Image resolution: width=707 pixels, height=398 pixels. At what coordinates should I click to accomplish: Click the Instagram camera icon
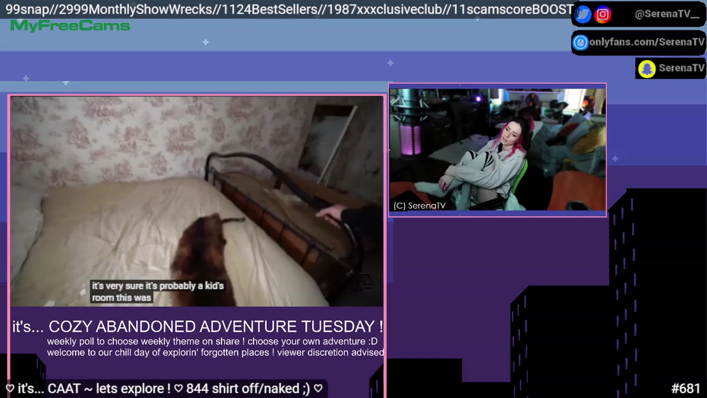(x=602, y=14)
